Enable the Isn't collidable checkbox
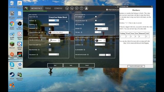Screen dimensions: 164x92 tap(96, 17)
